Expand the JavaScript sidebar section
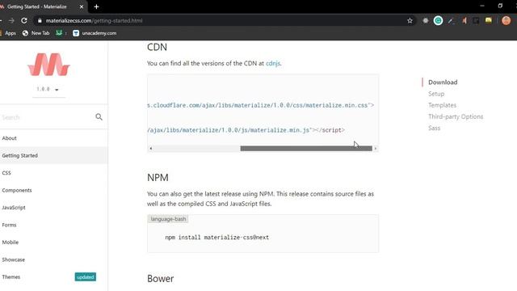Image resolution: width=517 pixels, height=291 pixels. click(14, 208)
